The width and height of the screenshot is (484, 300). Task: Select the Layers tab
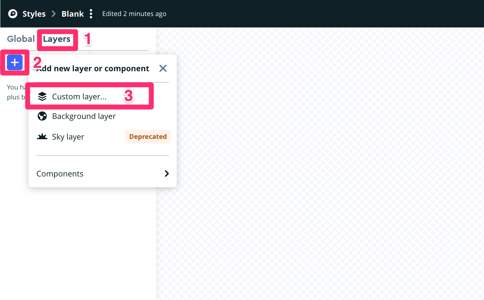(x=57, y=39)
